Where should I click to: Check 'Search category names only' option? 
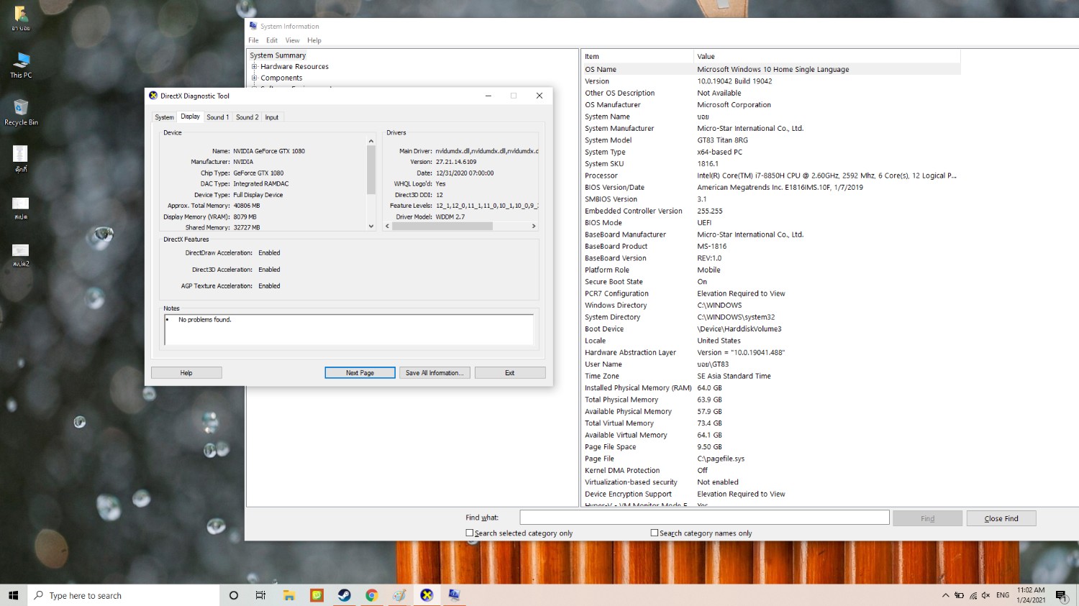point(654,533)
